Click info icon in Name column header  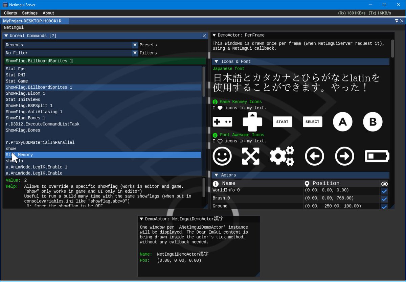click(216, 184)
